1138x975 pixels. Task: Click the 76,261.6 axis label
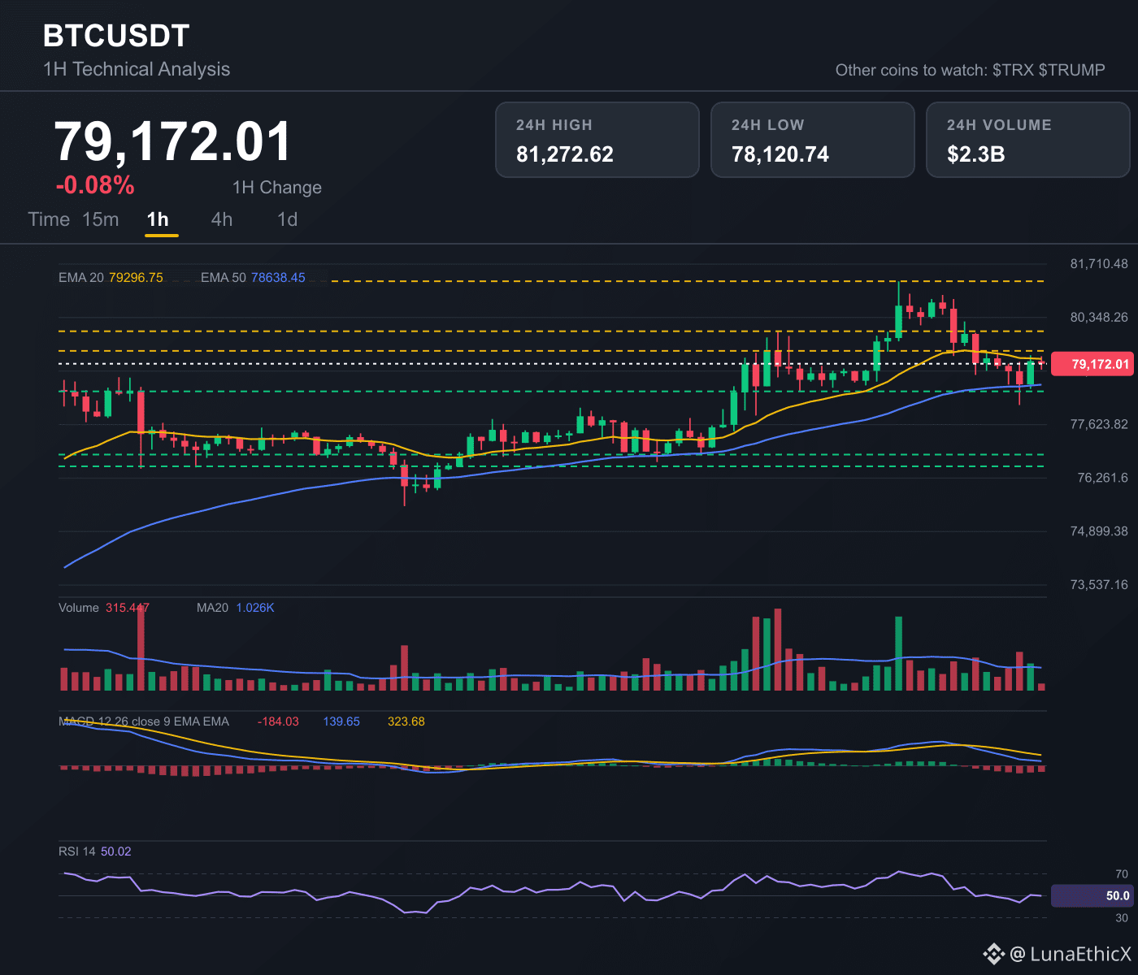click(x=1103, y=478)
